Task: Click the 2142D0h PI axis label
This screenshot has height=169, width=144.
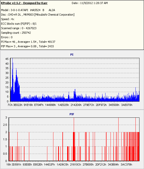Action: [76, 105]
